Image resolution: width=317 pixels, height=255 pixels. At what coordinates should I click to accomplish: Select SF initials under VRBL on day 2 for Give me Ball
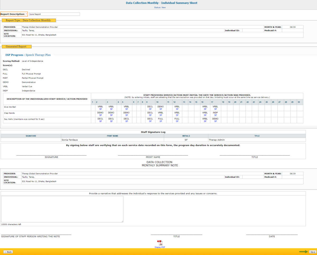[100, 109]
